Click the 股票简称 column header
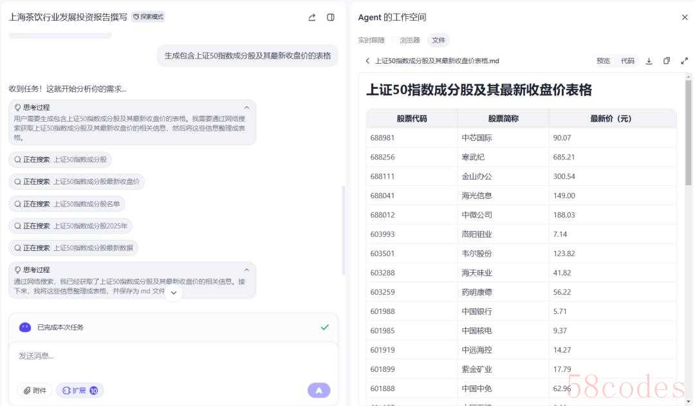The image size is (695, 406). tap(503, 118)
